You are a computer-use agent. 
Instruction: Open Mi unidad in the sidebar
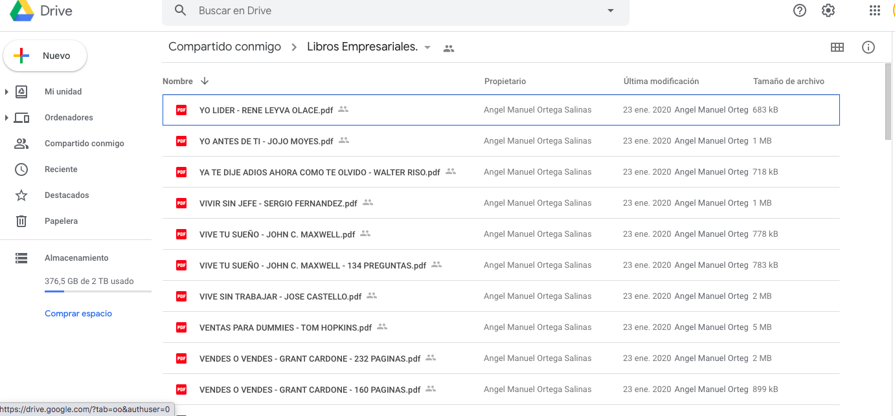[63, 92]
